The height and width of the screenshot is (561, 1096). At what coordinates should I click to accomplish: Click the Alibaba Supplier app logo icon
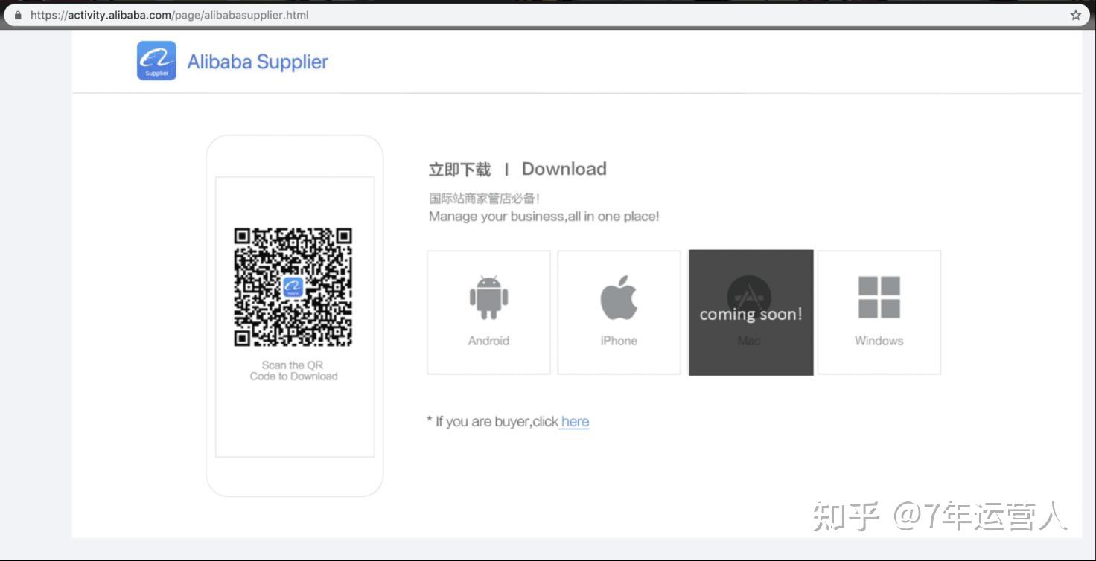156,60
